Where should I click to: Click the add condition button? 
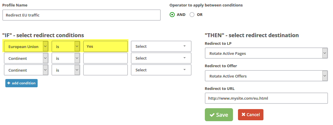(x=21, y=83)
